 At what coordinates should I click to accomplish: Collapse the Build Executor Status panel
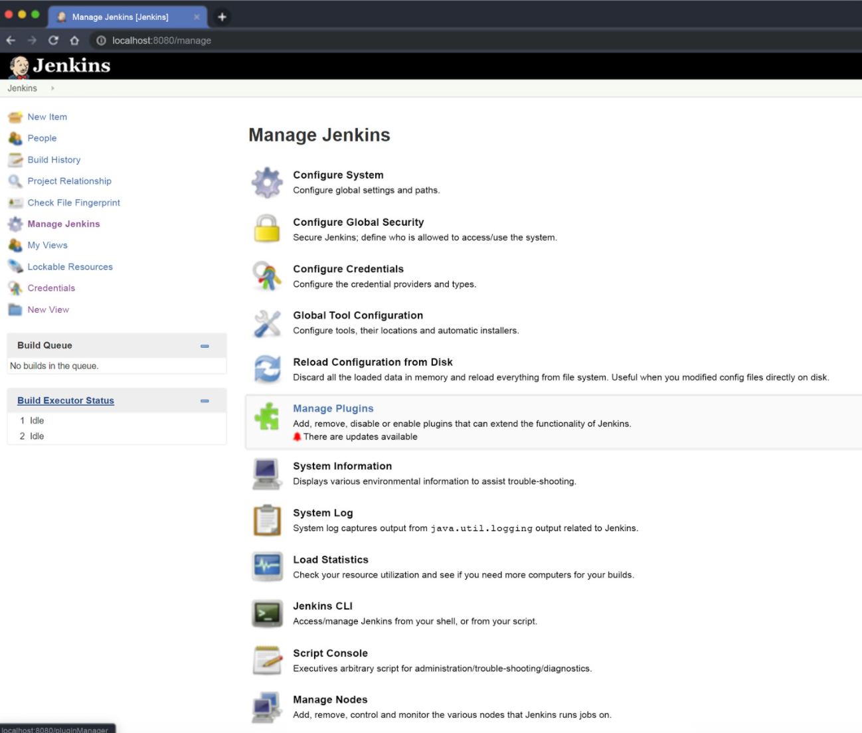coord(205,401)
